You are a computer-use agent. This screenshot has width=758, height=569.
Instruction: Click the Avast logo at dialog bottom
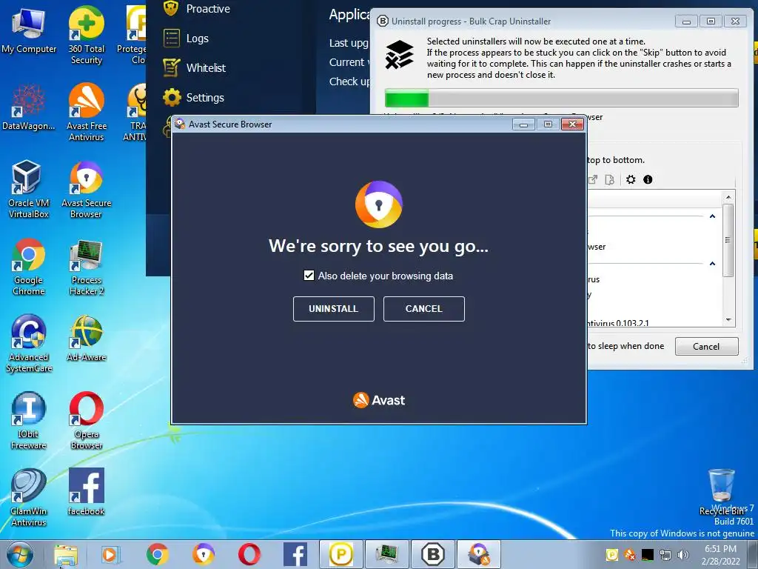click(379, 400)
